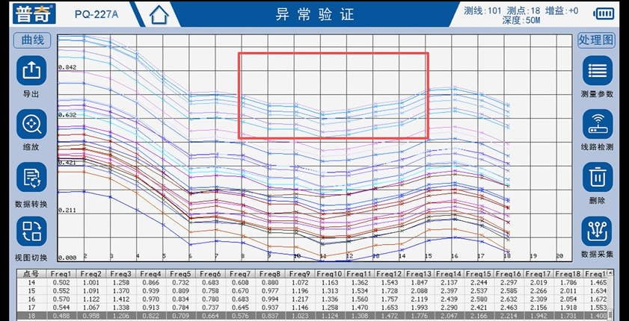Open 测量参数 measurement parameters
This screenshot has height=321, width=629.
tap(598, 70)
